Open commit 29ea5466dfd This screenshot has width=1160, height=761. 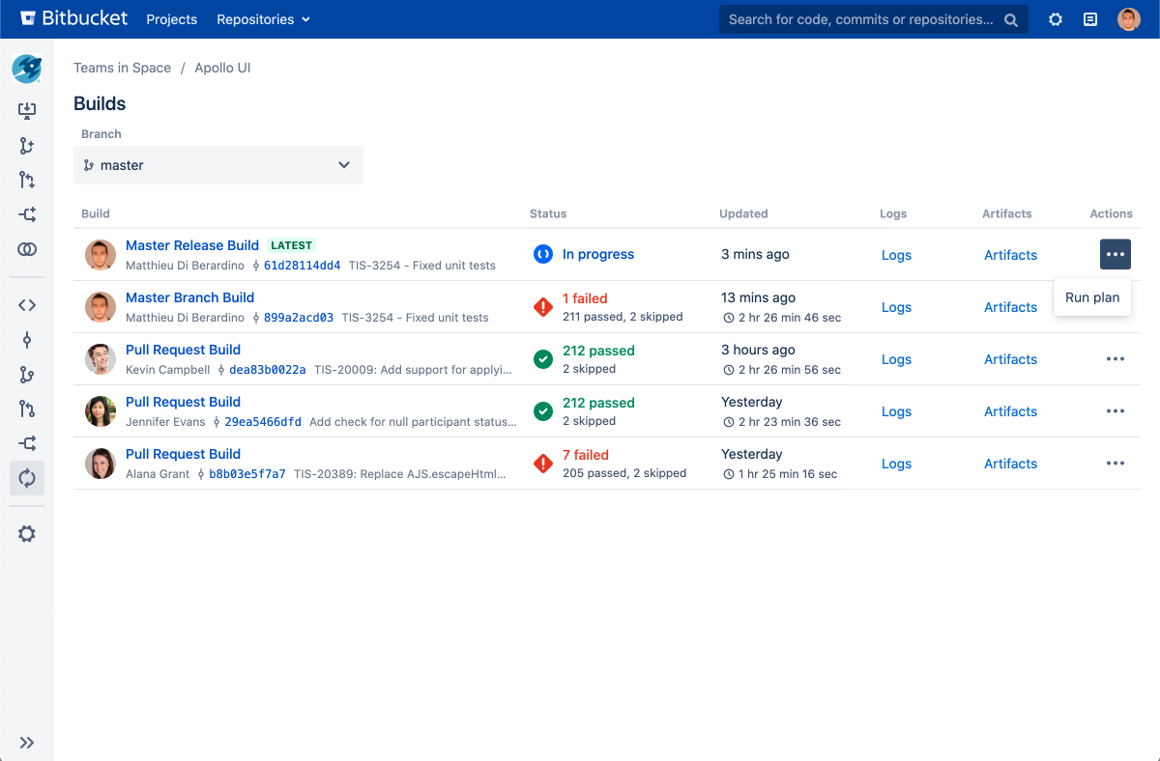(263, 422)
